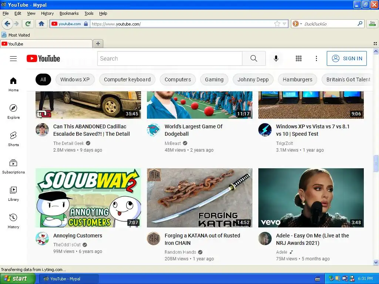Click the Sooubway 2 video thumbnail
Viewport: 379px width, 284px height.
click(x=88, y=198)
